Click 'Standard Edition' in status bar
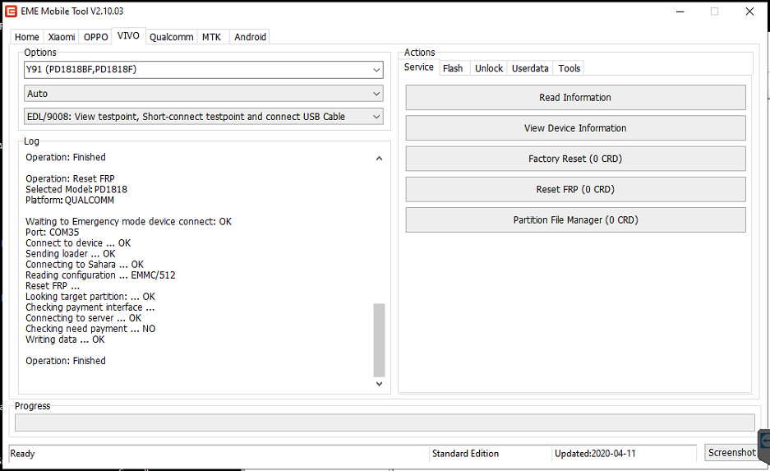Image resolution: width=770 pixels, height=471 pixels. (465, 454)
